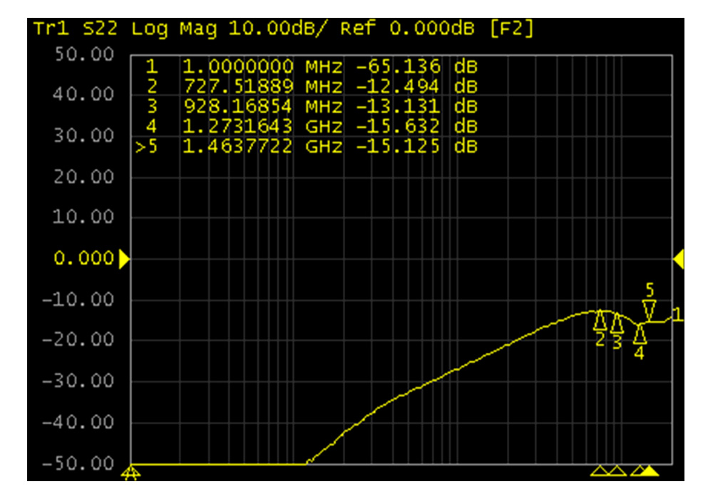Select marker 2 triangle on the trace
Screen dimensions: 713x499
coord(601,319)
